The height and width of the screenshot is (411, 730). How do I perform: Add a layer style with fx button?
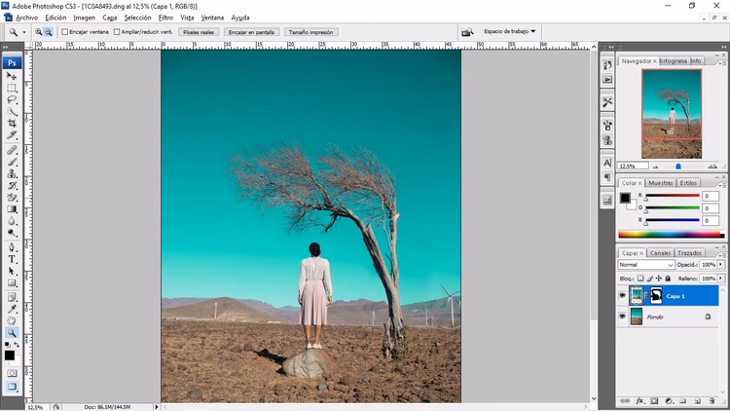click(x=640, y=400)
